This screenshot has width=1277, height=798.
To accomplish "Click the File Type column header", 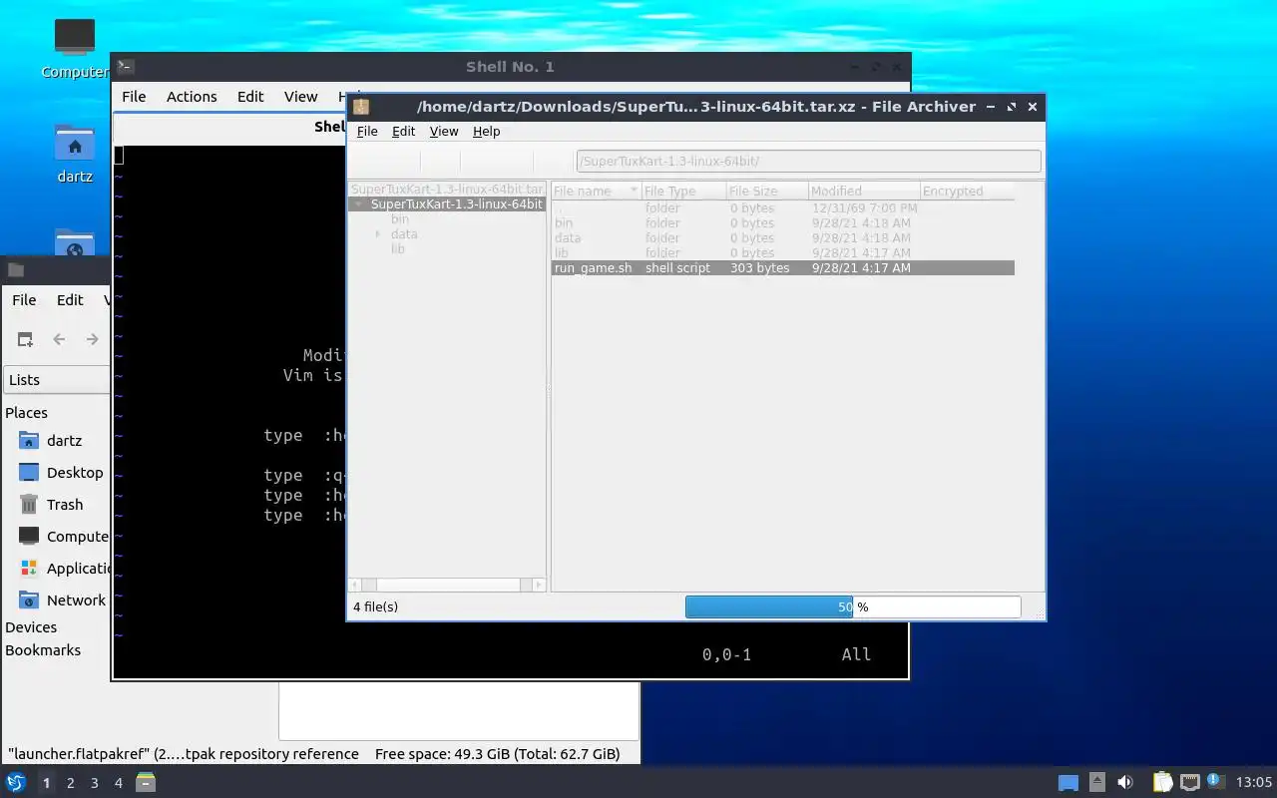I will [x=683, y=191].
